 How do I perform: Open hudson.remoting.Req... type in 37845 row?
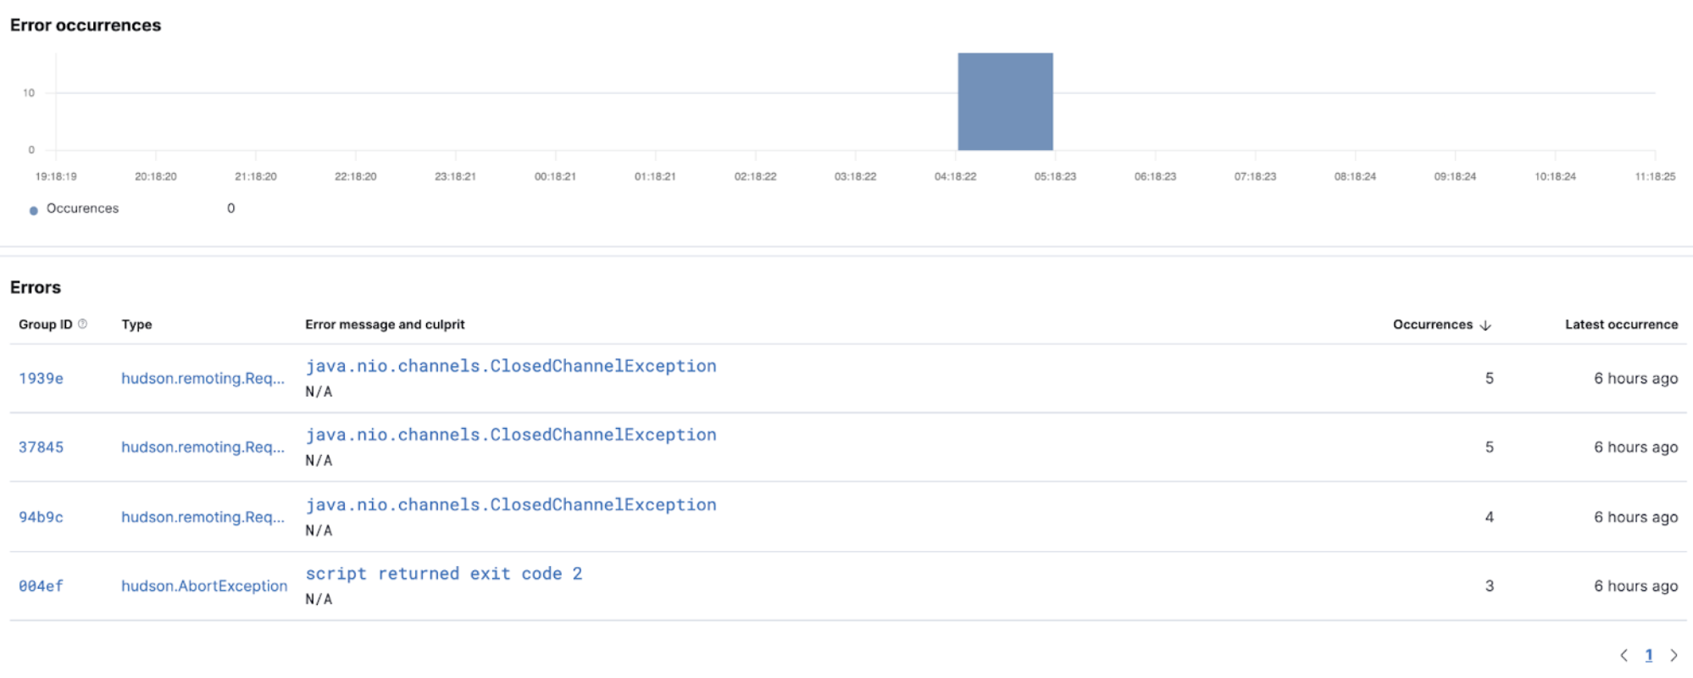[203, 447]
